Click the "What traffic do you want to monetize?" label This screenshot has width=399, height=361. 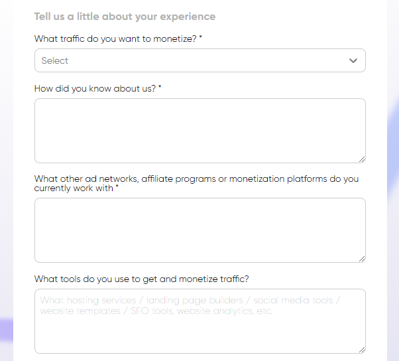(115, 39)
